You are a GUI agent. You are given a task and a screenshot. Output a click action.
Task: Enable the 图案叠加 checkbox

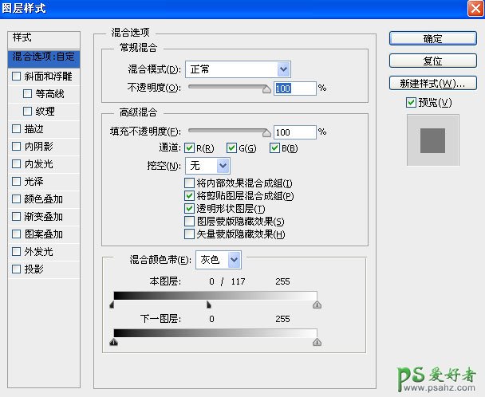17,234
